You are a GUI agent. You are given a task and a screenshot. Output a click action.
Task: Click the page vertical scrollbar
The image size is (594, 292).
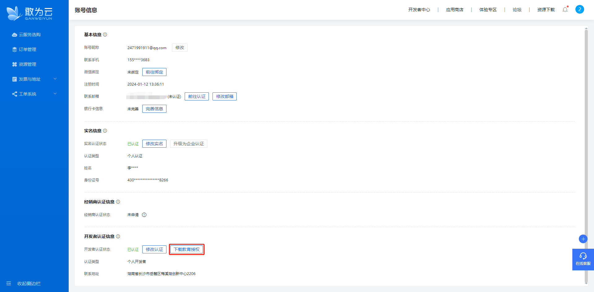coord(586,154)
